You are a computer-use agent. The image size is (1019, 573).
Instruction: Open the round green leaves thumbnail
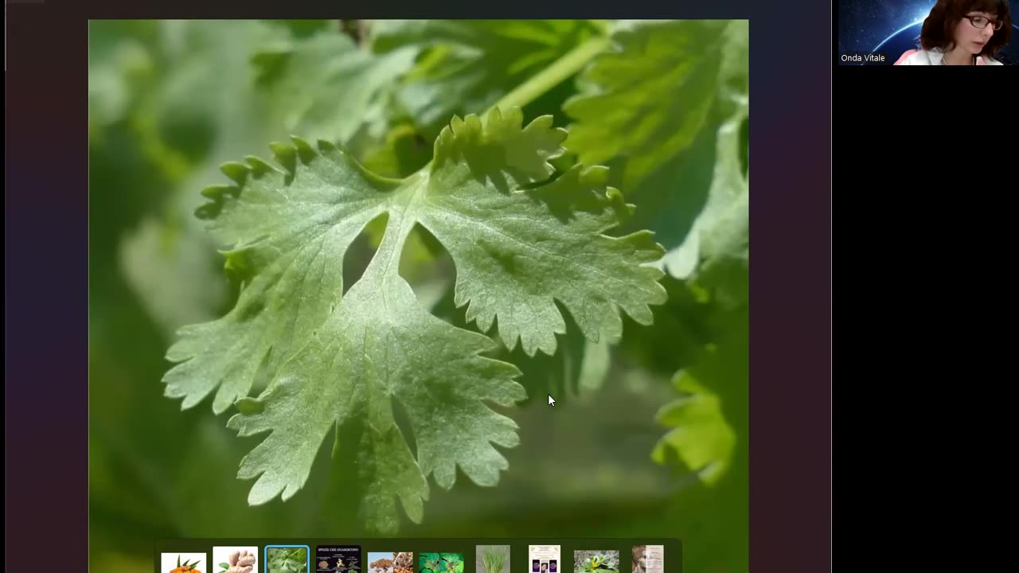441,562
